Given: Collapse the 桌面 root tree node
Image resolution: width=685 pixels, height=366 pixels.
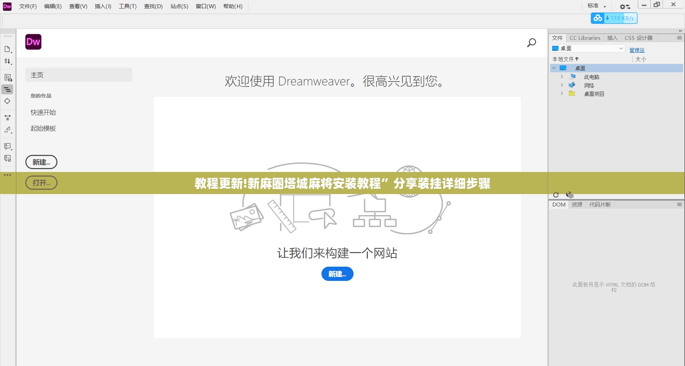Looking at the screenshot, I should click(554, 68).
